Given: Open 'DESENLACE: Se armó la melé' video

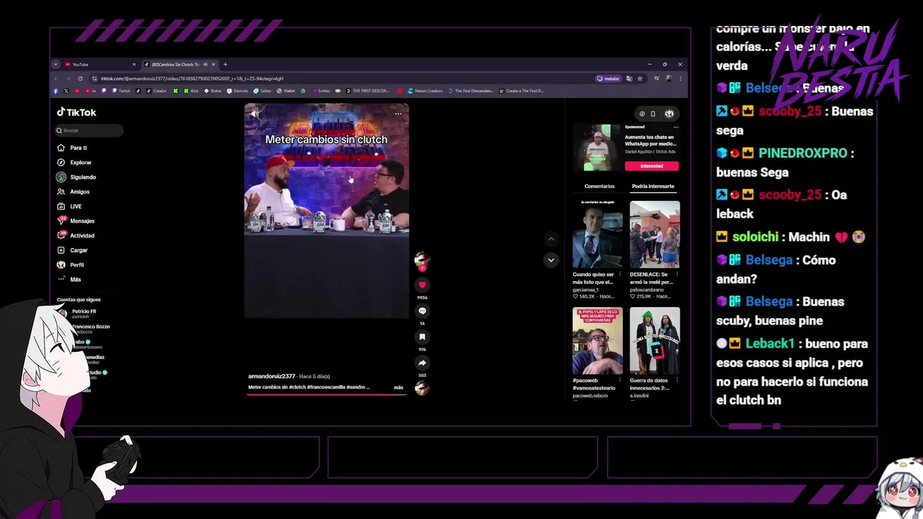Looking at the screenshot, I should pyautogui.click(x=654, y=235).
